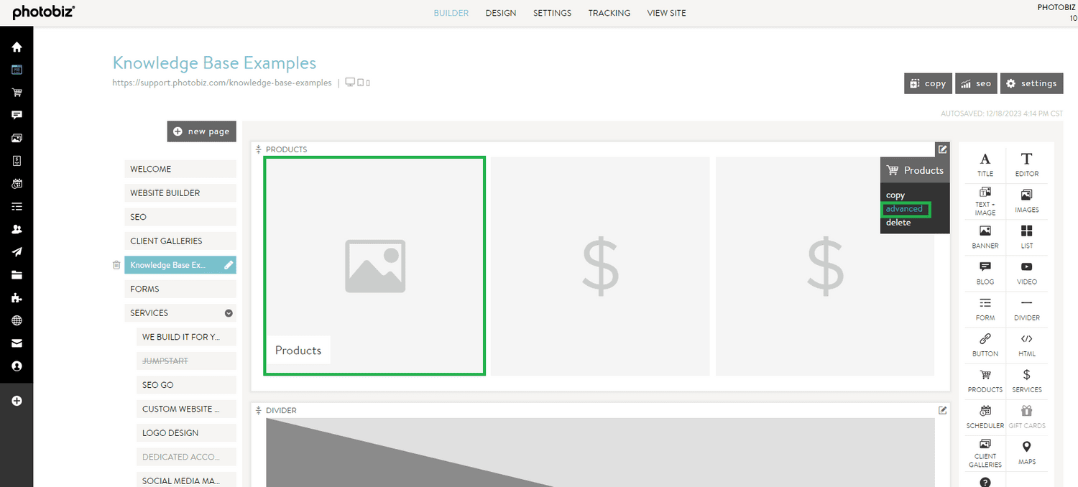Add a Video block from the panel
This screenshot has height=487, width=1078.
pos(1026,272)
